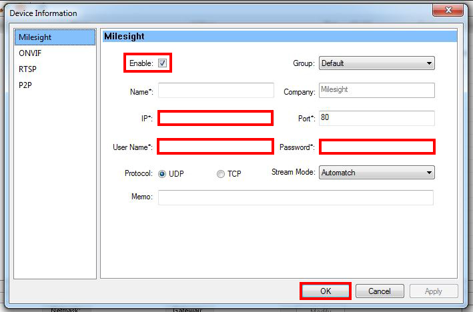
Task: Expand the Stream Mode Automatch dropdown
Action: [x=377, y=173]
